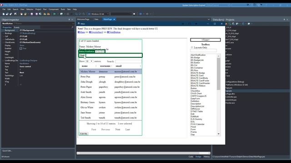Open the Show entries count dropdown
Screen dimensions: 291x163
pyautogui.click(x=89, y=61)
